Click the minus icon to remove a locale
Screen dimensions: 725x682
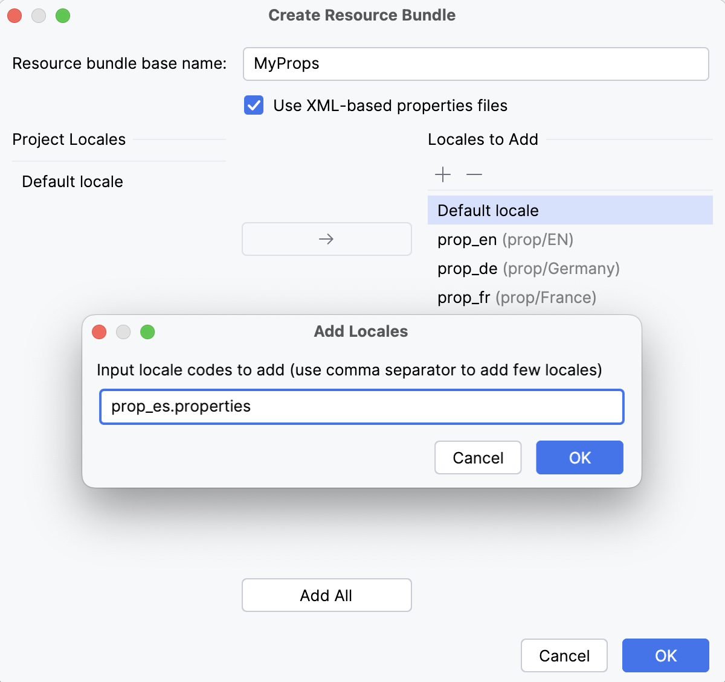[474, 174]
